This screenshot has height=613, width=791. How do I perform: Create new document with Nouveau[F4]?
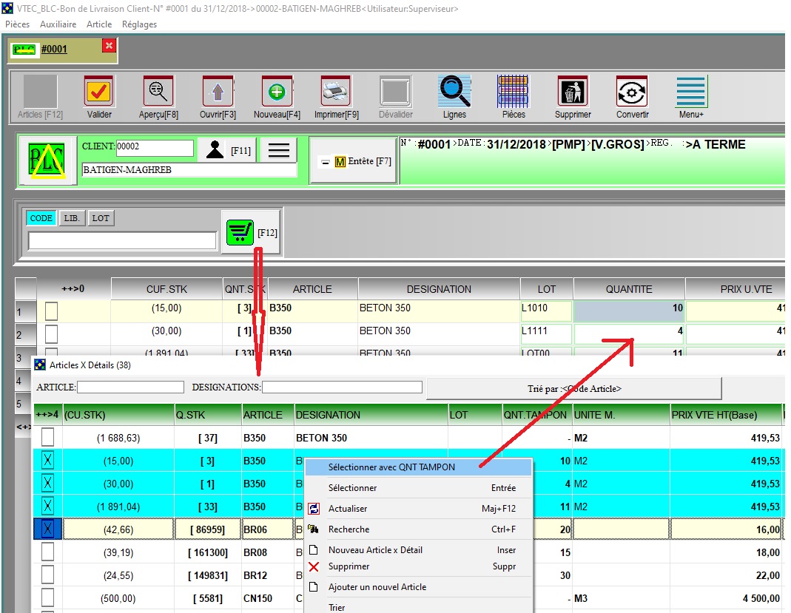(277, 92)
